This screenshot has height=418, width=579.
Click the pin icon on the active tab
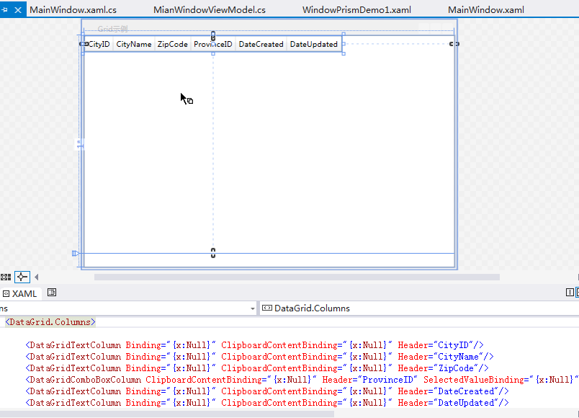click(x=5, y=10)
